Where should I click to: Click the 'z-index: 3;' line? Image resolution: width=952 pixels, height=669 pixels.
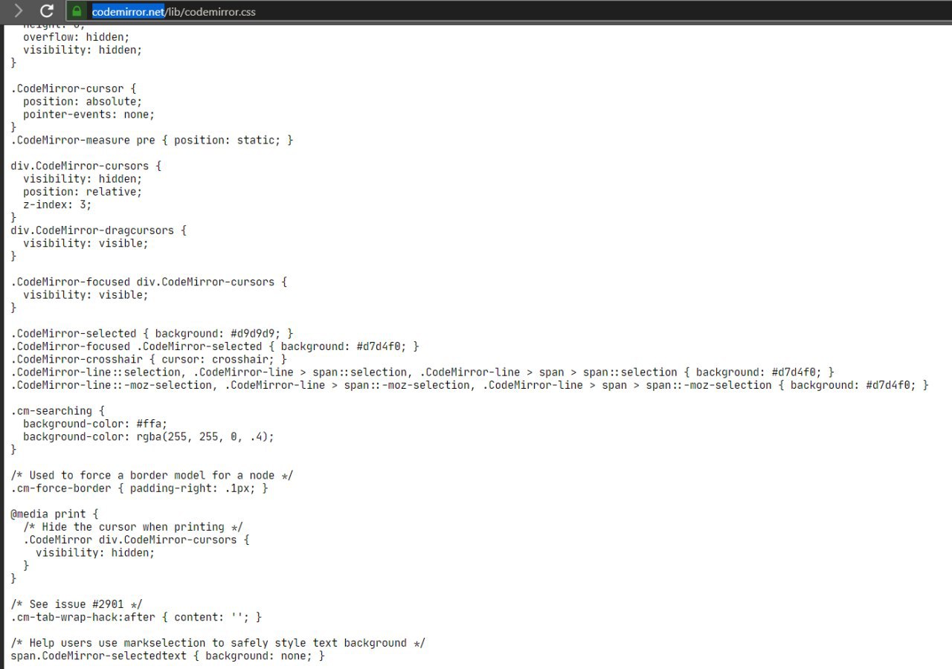pyautogui.click(x=57, y=204)
